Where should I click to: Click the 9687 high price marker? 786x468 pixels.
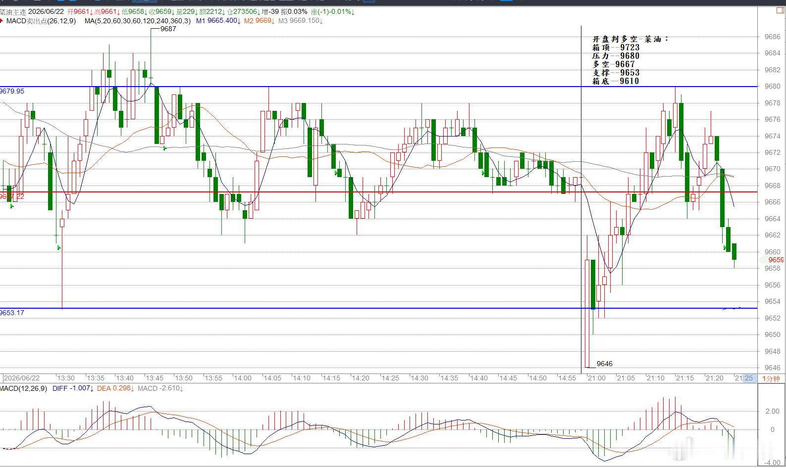[168, 29]
